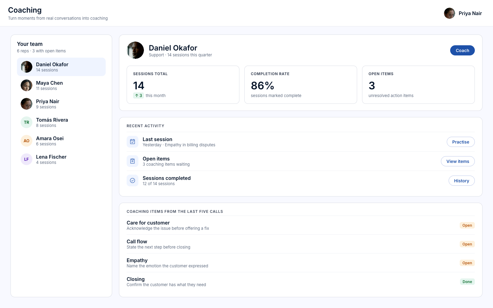493x308 pixels.
Task: Click the Open Items count of 3
Action: [372, 85]
